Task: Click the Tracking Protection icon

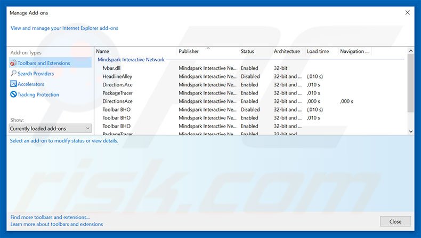Action: click(13, 94)
